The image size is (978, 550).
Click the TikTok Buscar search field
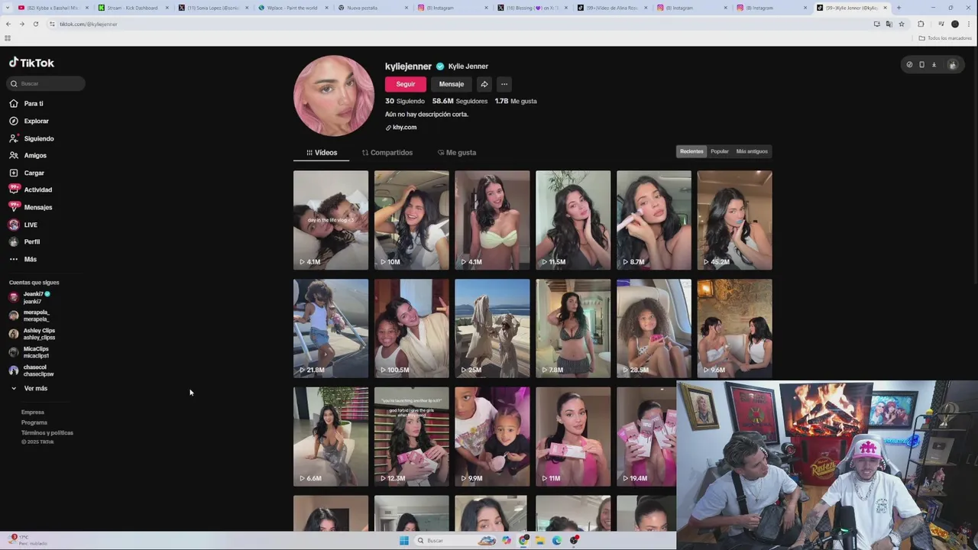click(x=47, y=83)
